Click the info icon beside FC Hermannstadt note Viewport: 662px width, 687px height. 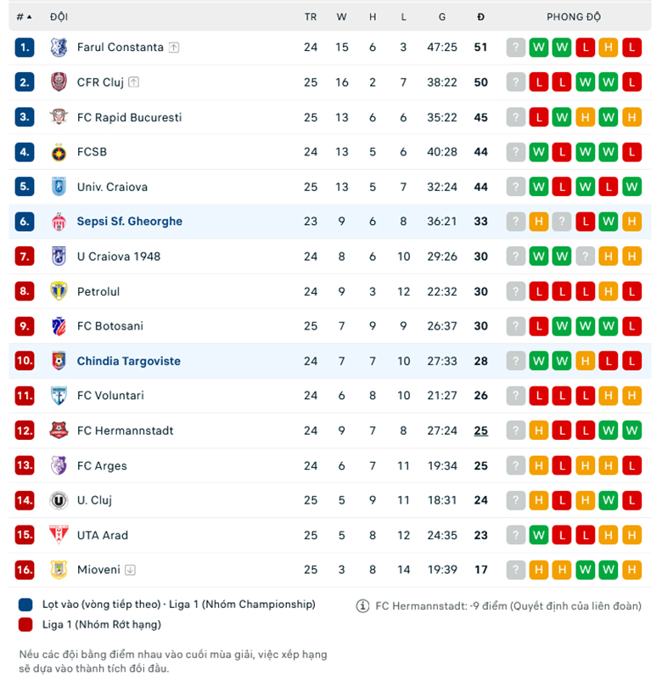[x=363, y=605]
